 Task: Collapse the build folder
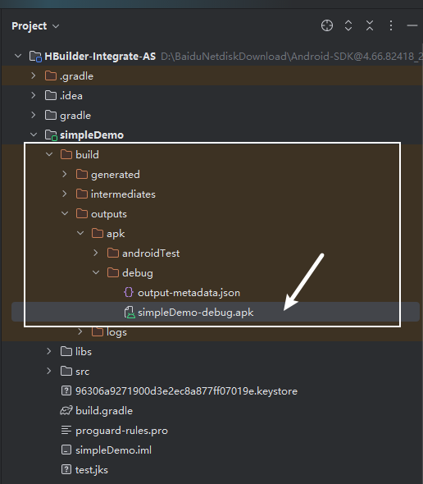pos(49,154)
